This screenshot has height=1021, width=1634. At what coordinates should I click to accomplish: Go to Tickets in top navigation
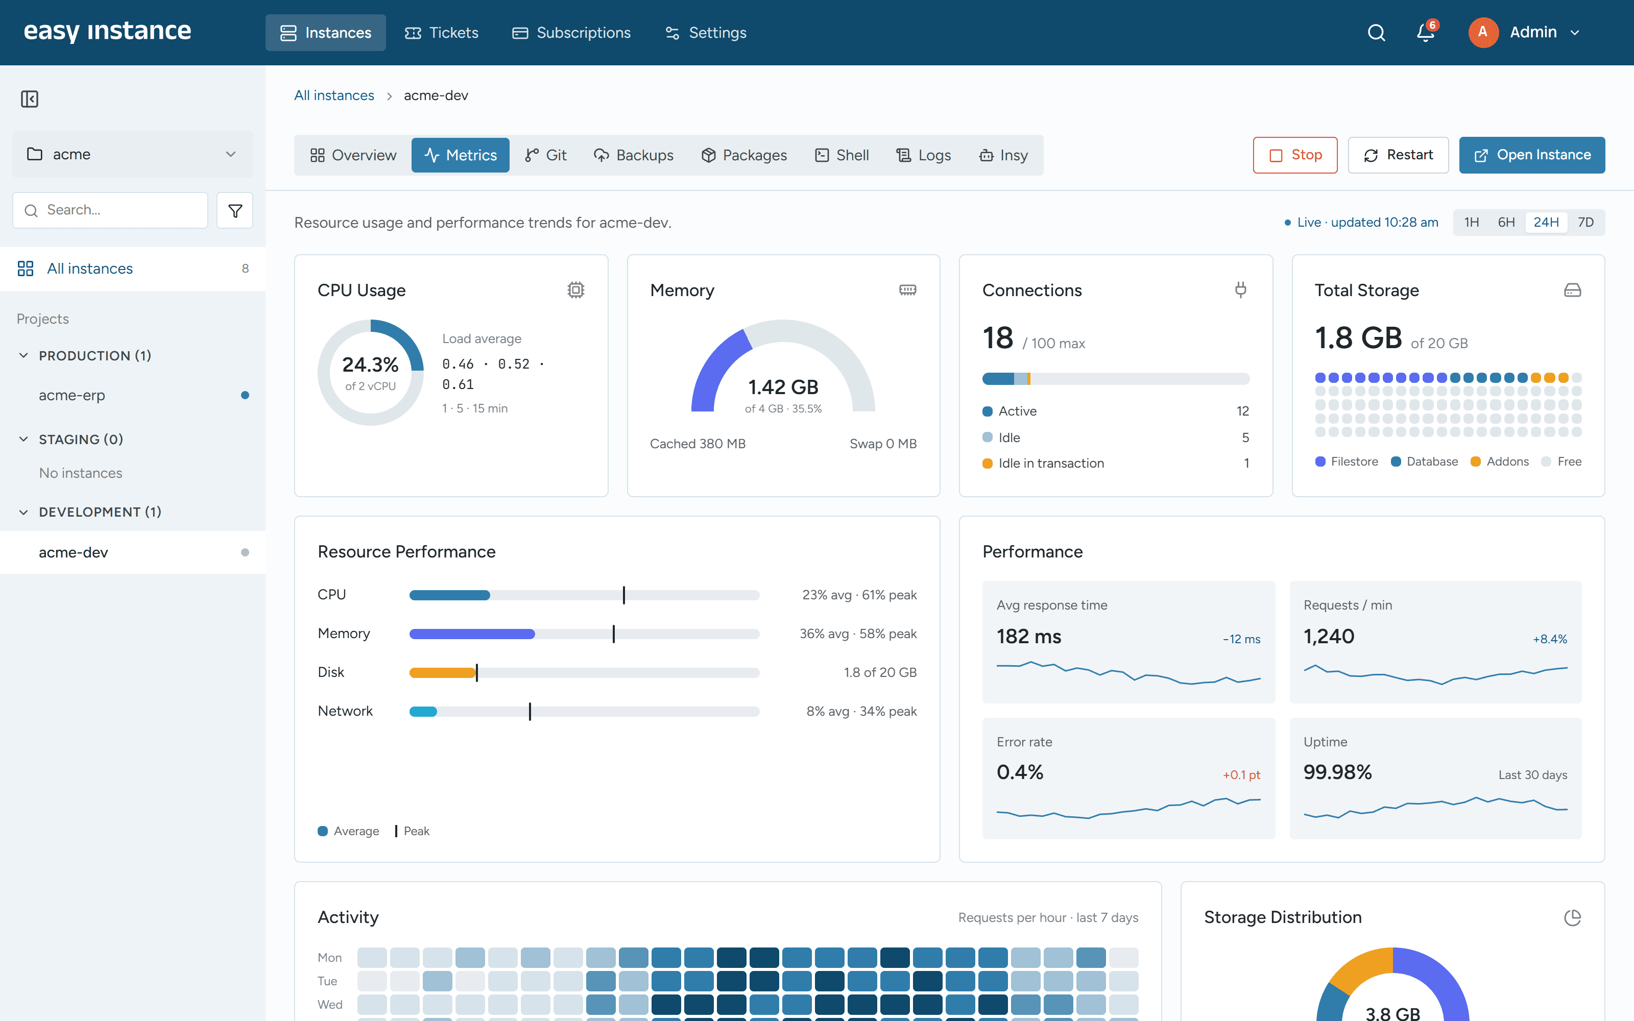pos(441,32)
